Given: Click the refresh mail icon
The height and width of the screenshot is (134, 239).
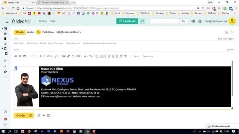Looking at the screenshot, I should pyautogui.click(x=142, y=21).
